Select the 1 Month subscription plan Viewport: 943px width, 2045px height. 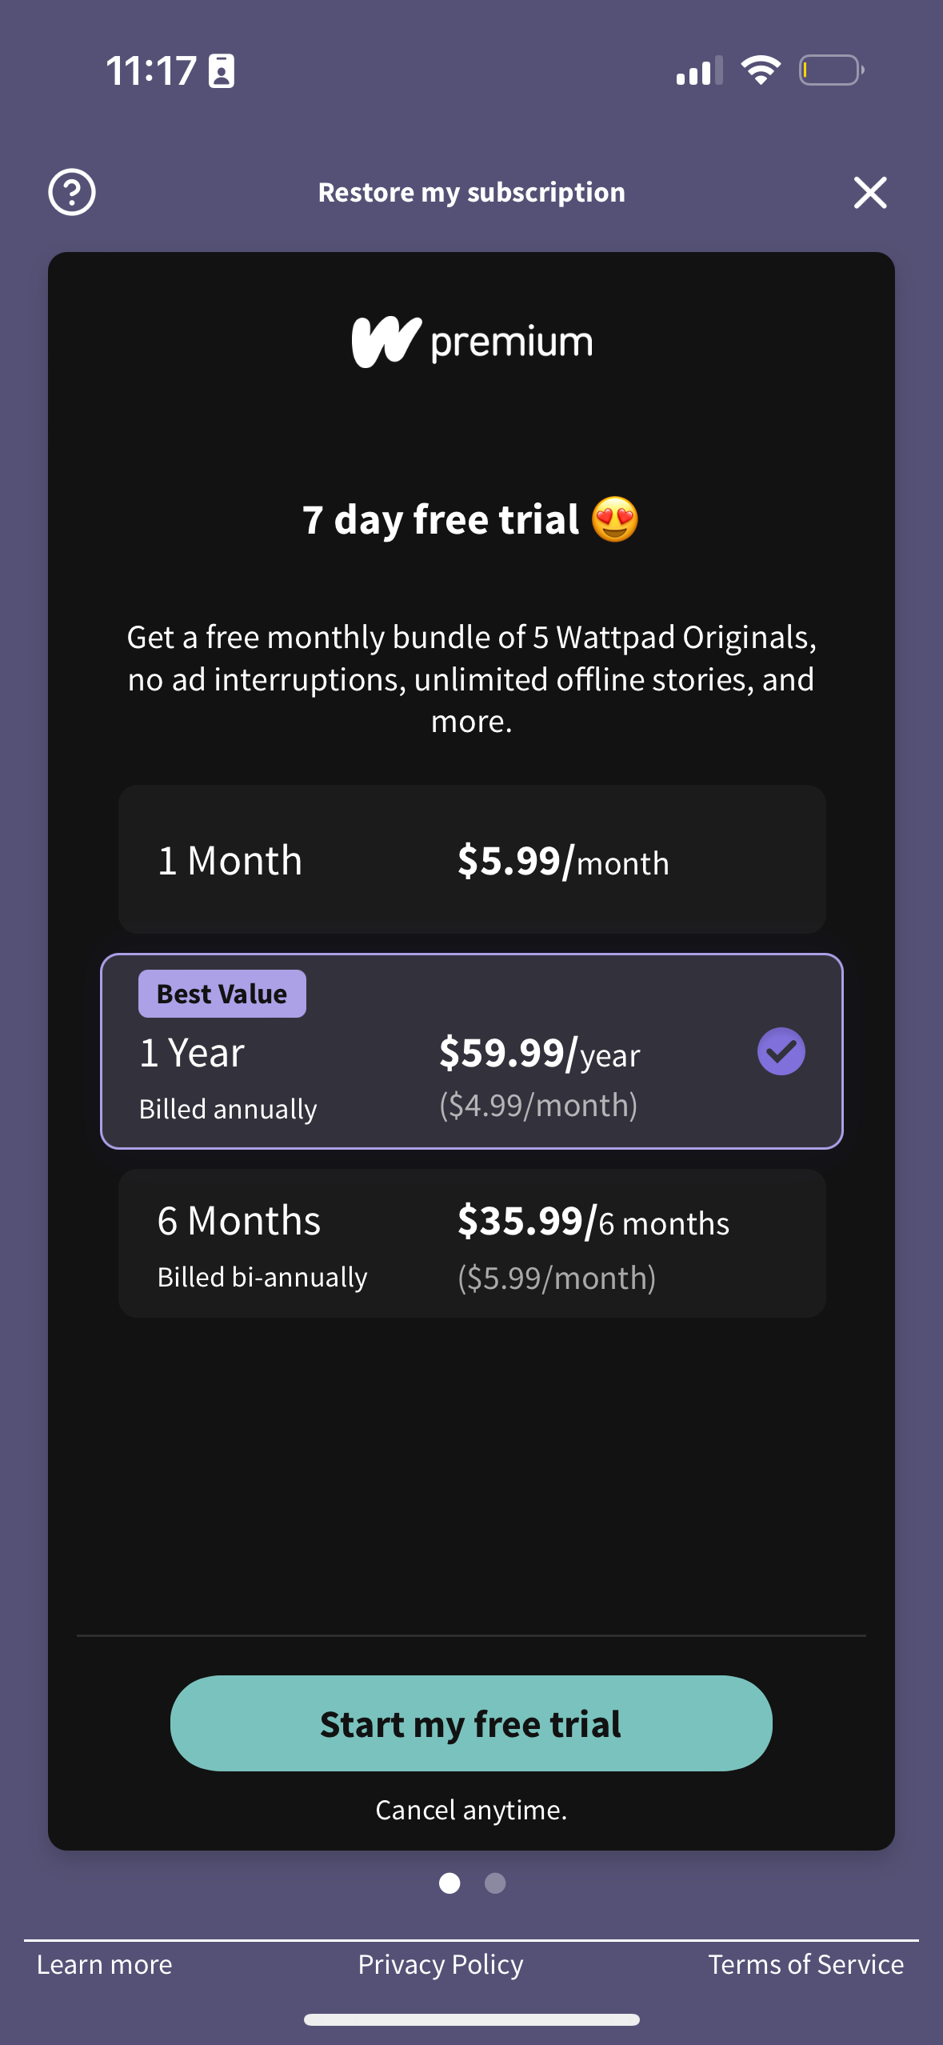pos(471,859)
